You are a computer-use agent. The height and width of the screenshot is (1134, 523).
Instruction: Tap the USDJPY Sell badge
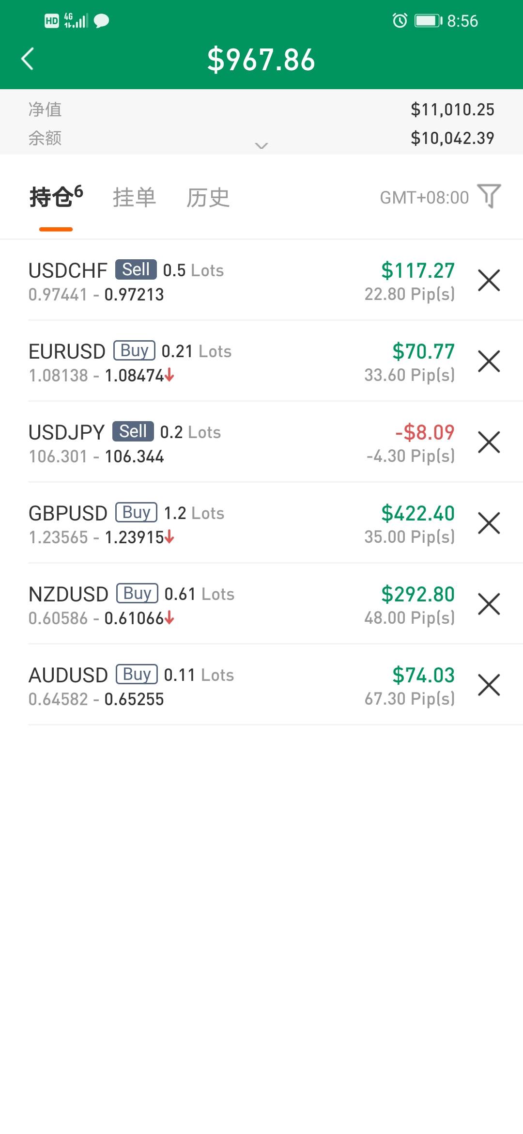133,431
